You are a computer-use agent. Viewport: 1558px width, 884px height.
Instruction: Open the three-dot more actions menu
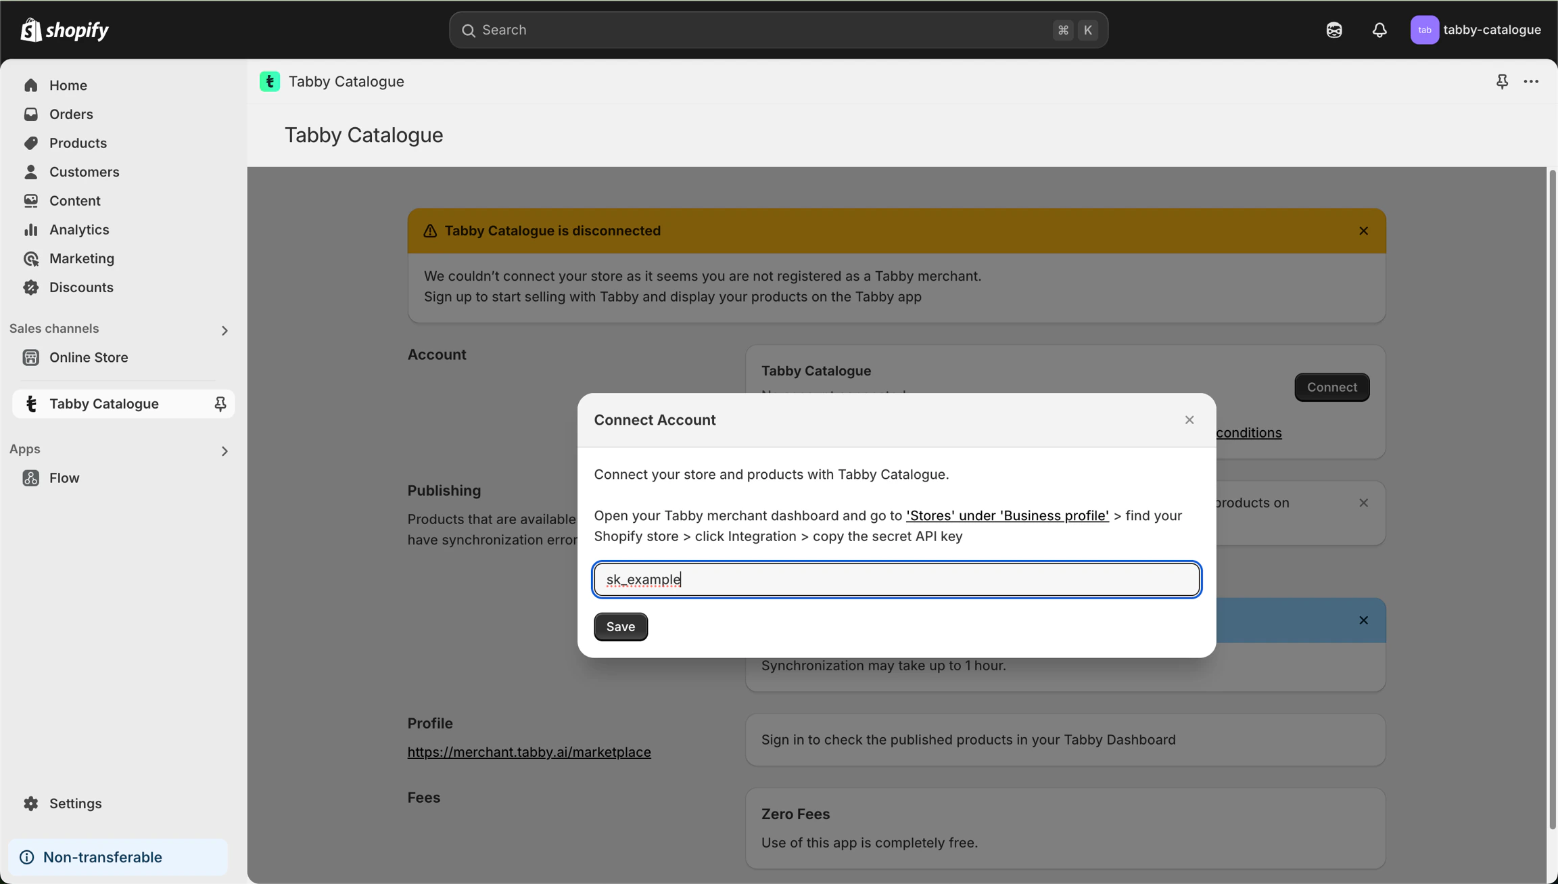[1531, 81]
